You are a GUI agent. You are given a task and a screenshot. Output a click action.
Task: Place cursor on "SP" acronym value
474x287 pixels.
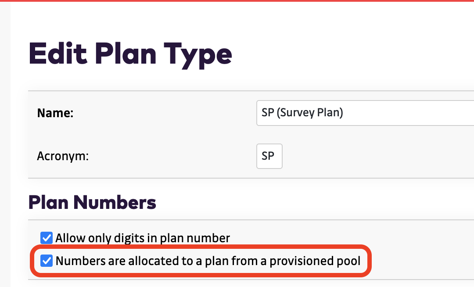pos(268,156)
